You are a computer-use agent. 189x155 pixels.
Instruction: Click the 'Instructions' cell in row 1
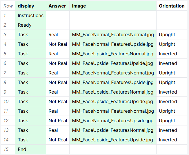tap(30, 15)
